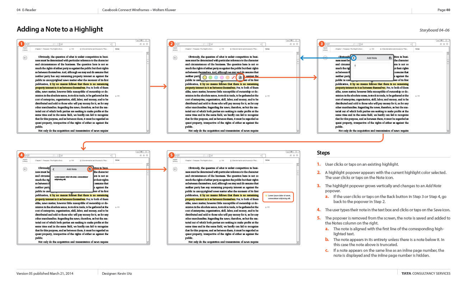Click the Tata Consultancy Services logo text
The image size is (467, 283).
click(426, 274)
